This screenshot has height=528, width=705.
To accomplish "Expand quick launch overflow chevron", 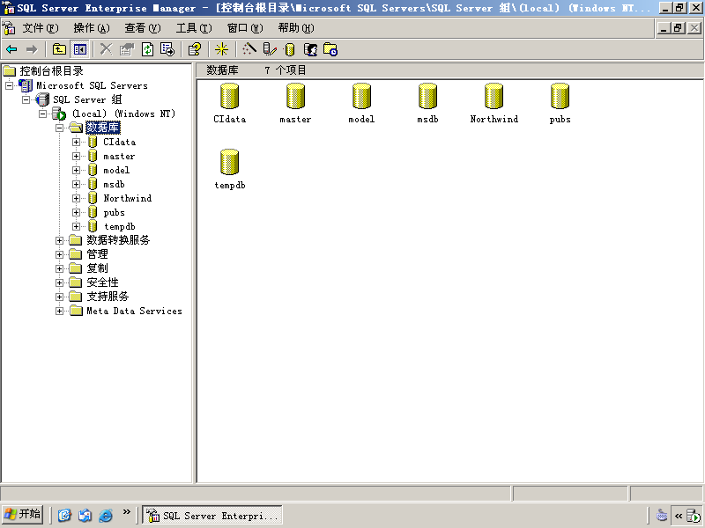I will coord(126,512).
